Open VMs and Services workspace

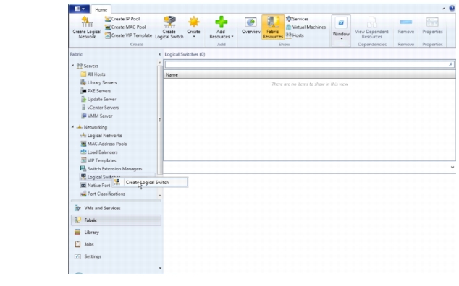click(x=116, y=208)
